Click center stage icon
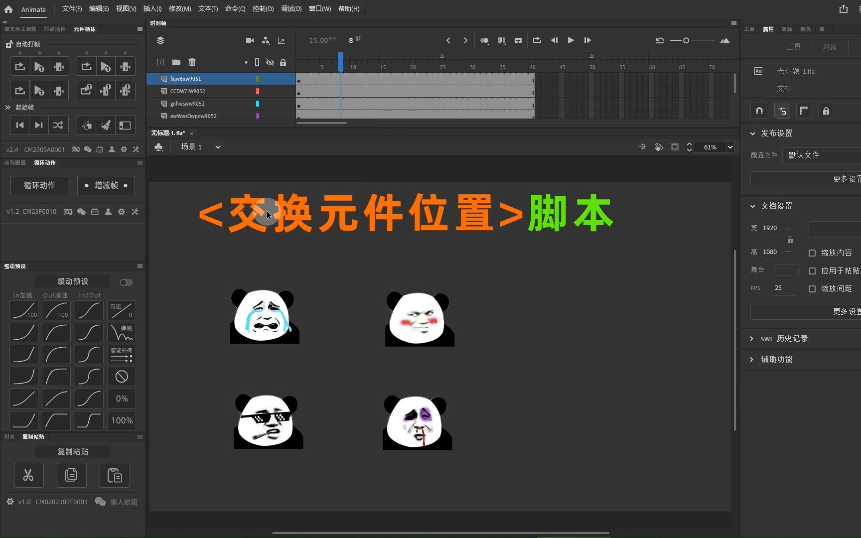This screenshot has height=538, width=861. 643,147
